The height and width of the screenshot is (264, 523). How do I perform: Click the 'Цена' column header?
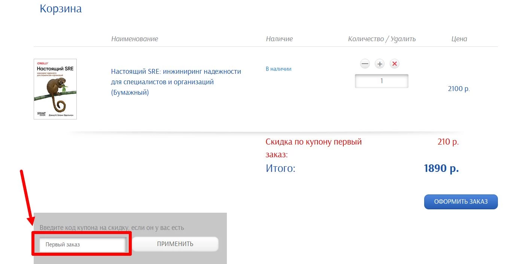tap(459, 39)
